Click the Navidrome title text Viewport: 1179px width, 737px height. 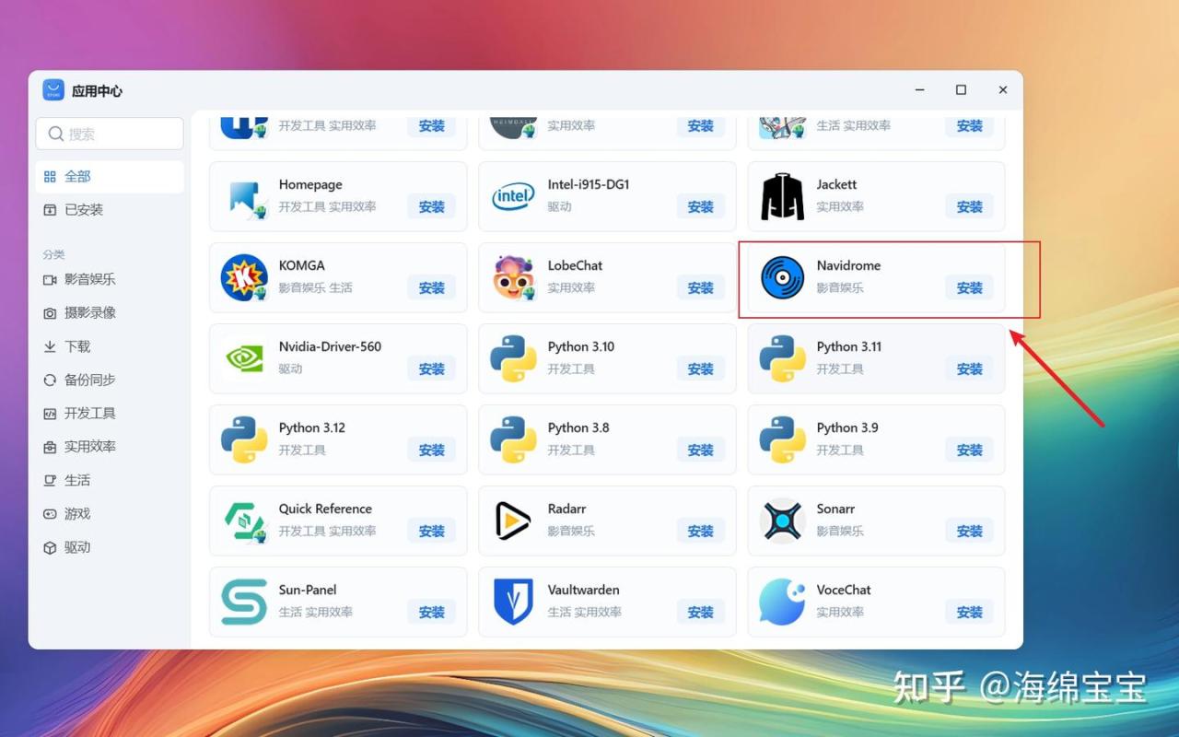848,265
